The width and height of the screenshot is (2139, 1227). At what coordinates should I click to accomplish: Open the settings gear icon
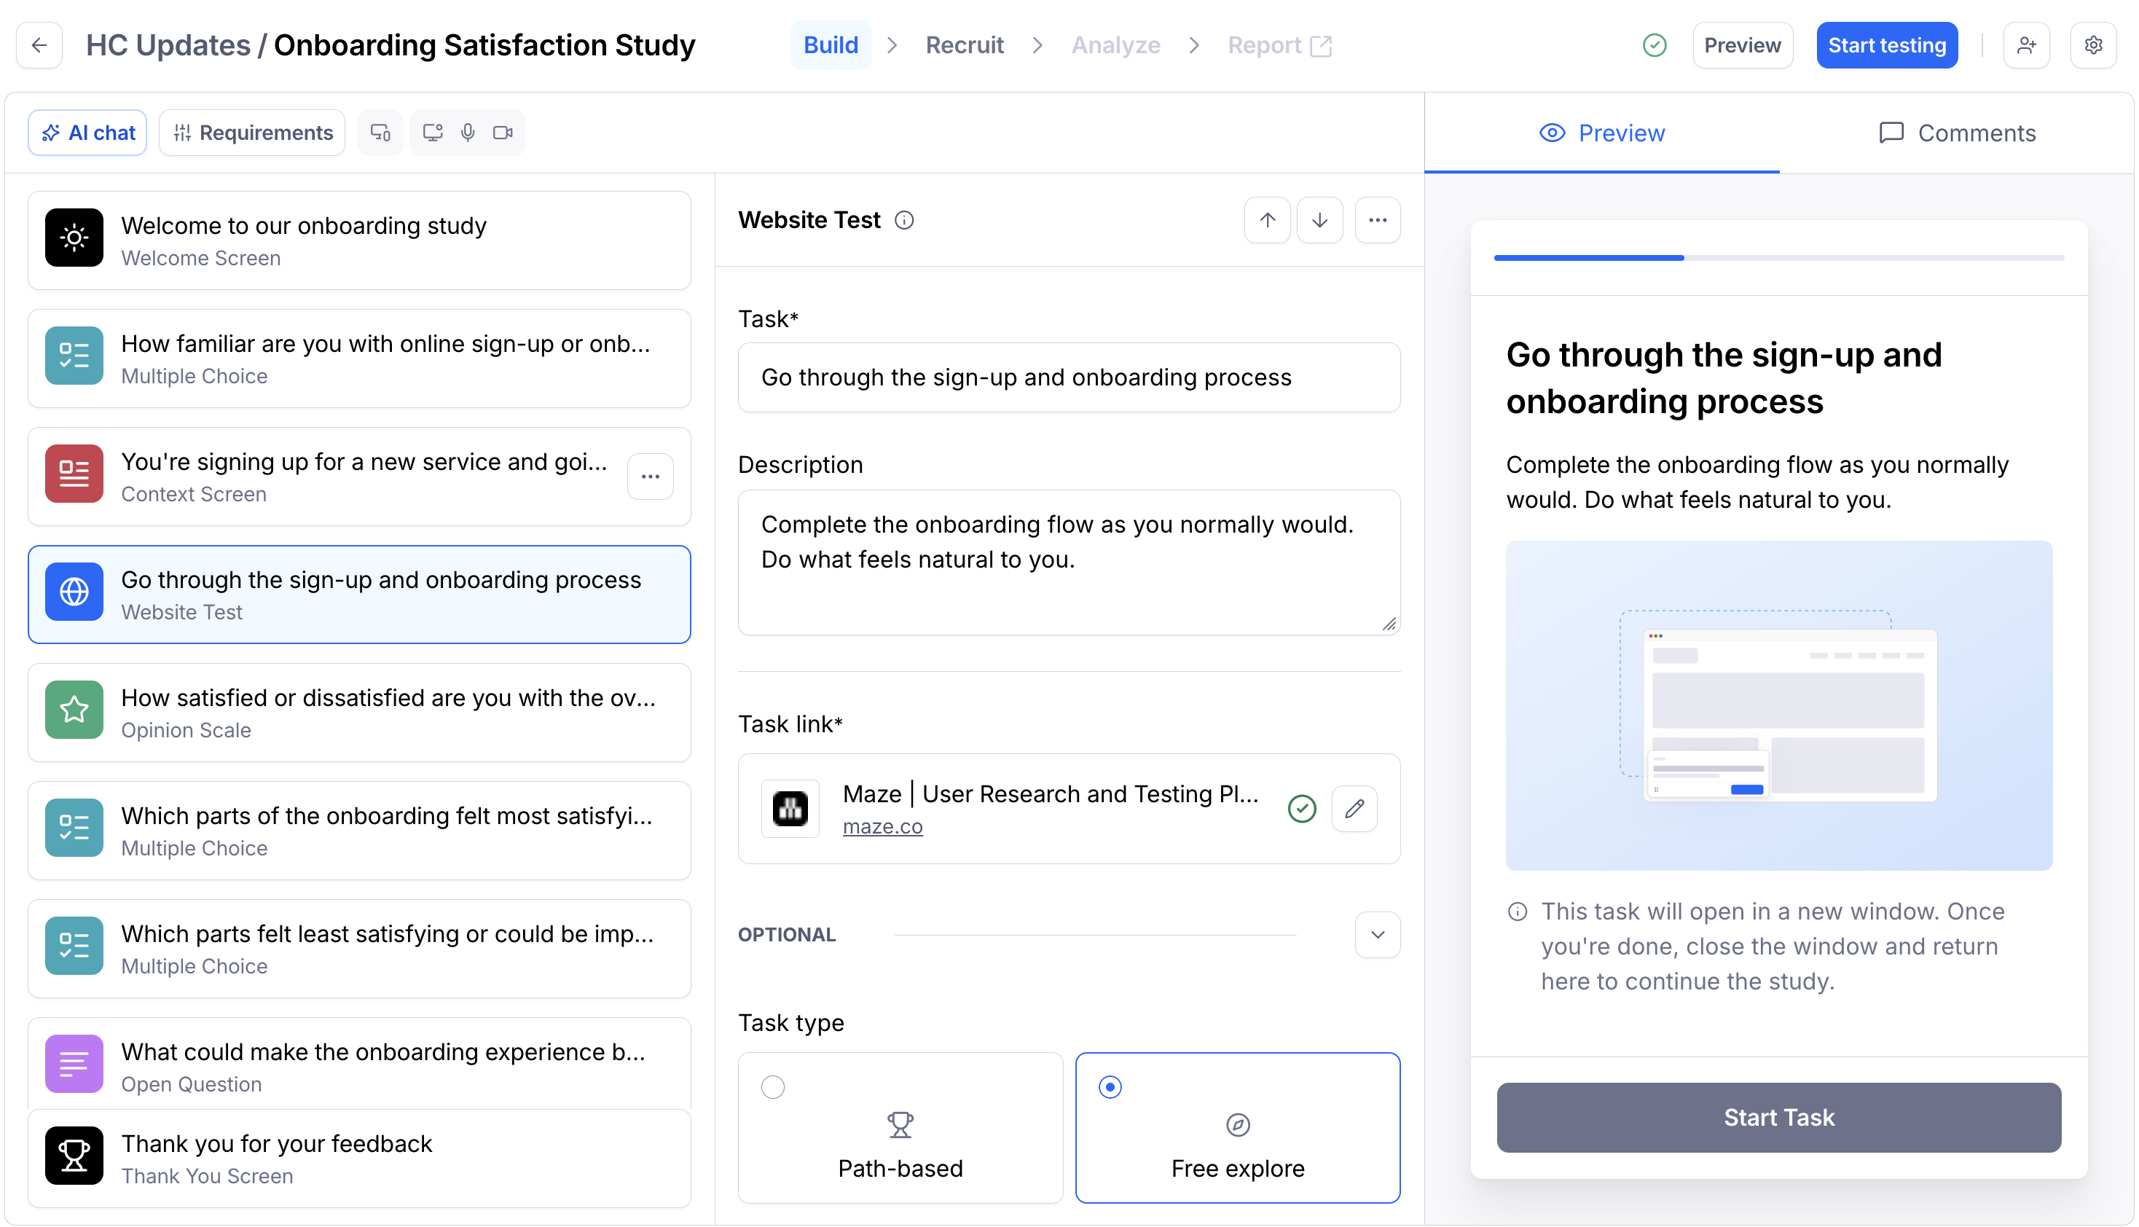tap(2094, 45)
